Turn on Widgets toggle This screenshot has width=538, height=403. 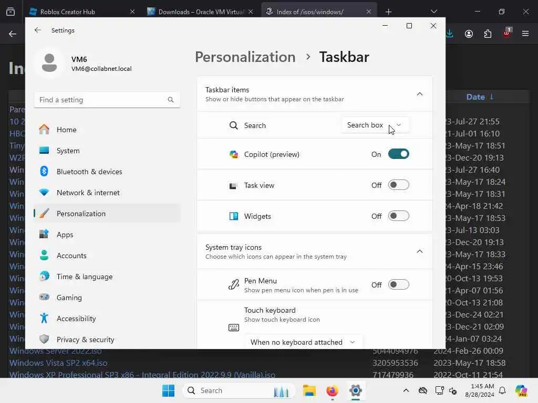[x=398, y=216]
